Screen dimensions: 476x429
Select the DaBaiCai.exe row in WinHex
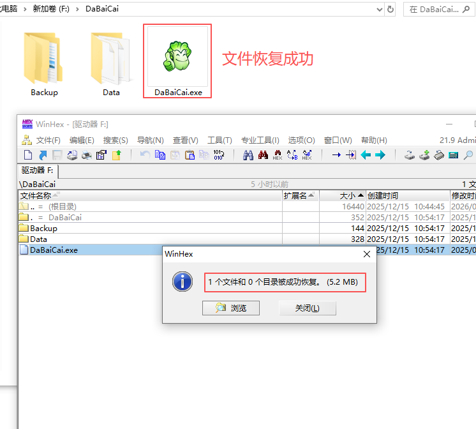90,250
